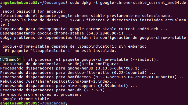Click the 'Seleccionando el paquete' line
188x105 pixels.
pos(86,16)
